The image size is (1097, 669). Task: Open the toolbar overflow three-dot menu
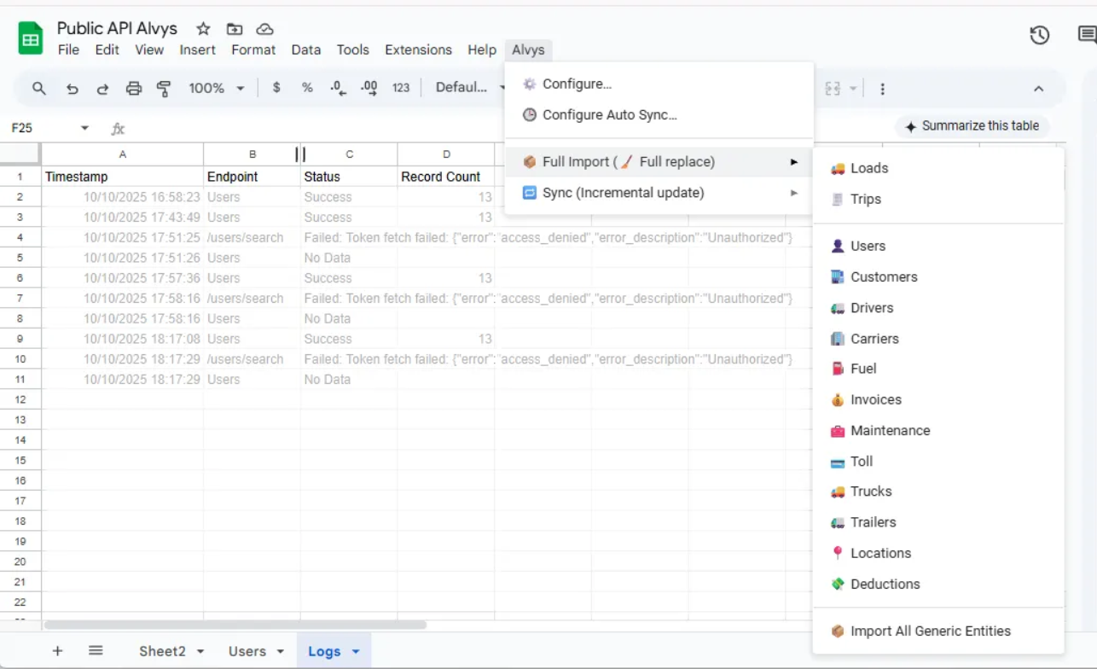(x=882, y=89)
